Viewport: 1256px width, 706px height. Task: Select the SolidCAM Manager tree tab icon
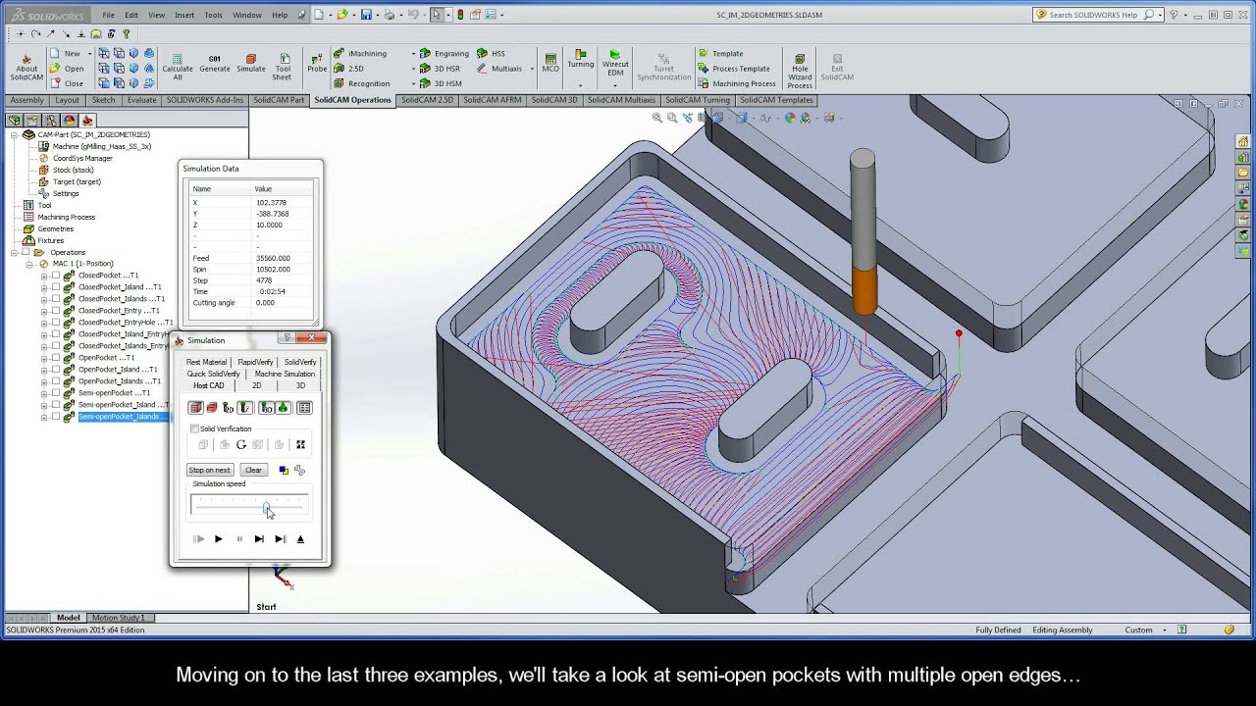tap(87, 120)
